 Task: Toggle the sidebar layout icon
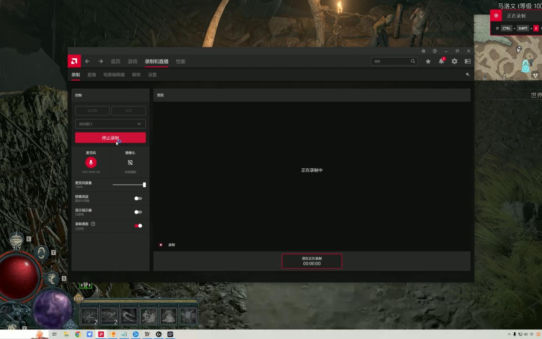pos(467,61)
